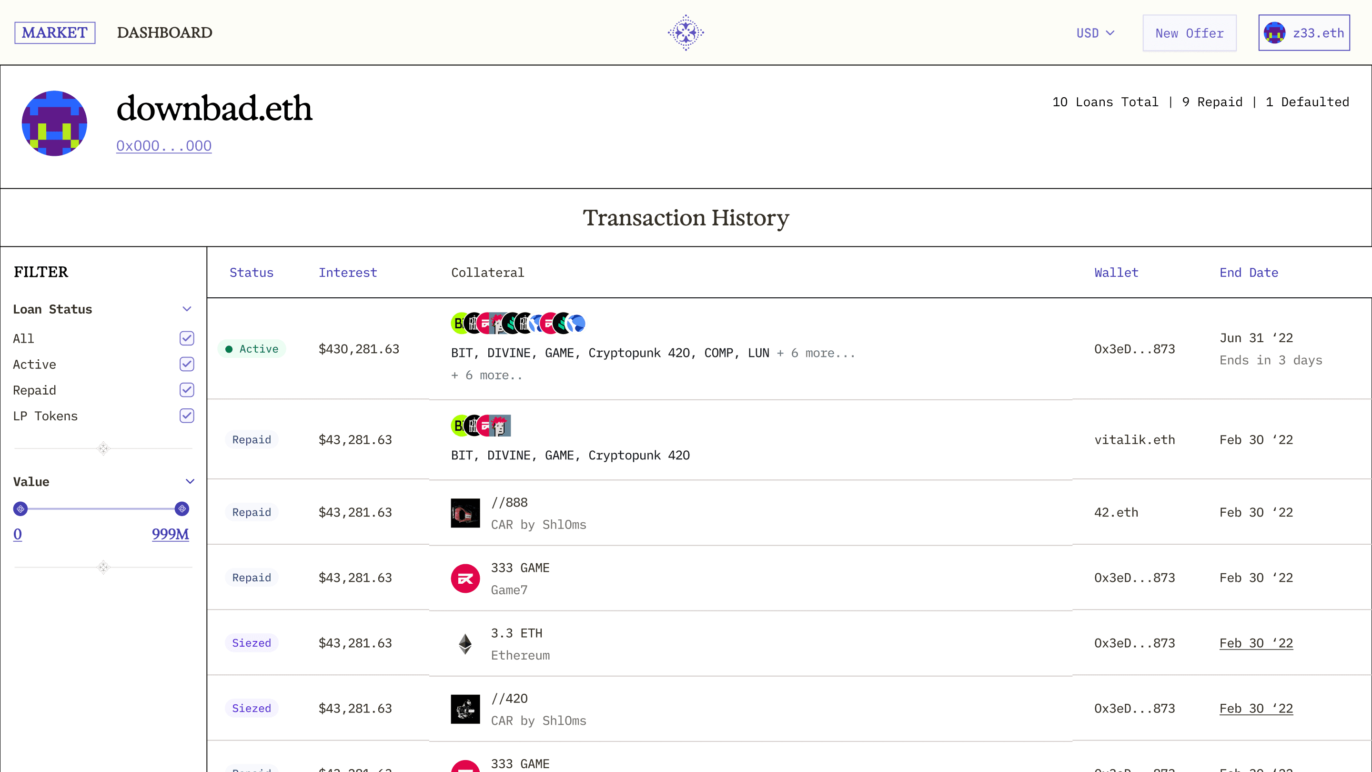Image resolution: width=1372 pixels, height=772 pixels.
Task: Click downbad.eth pixel avatar
Action: pos(54,123)
